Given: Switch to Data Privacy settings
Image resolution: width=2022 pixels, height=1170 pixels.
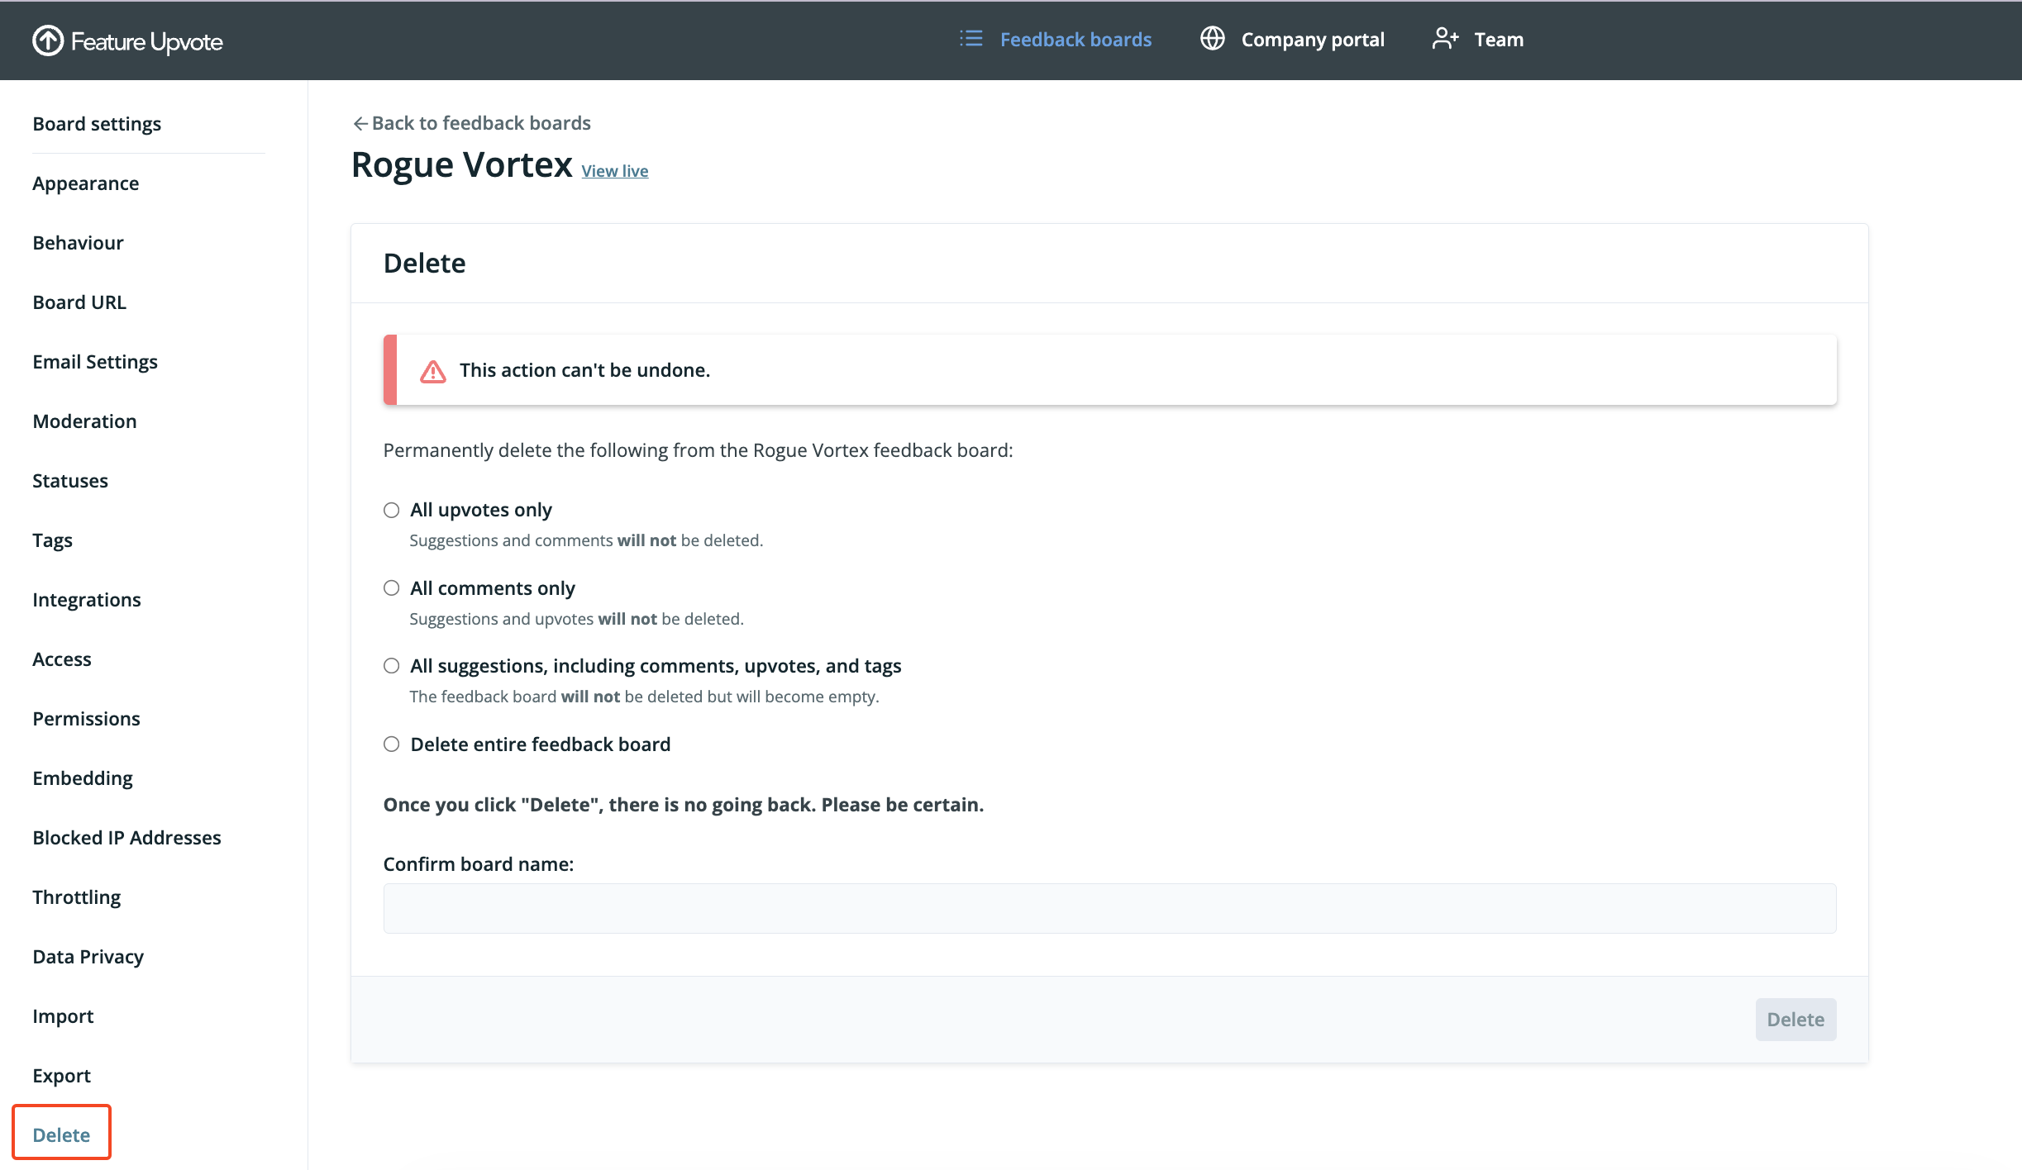Looking at the screenshot, I should pyautogui.click(x=88, y=957).
